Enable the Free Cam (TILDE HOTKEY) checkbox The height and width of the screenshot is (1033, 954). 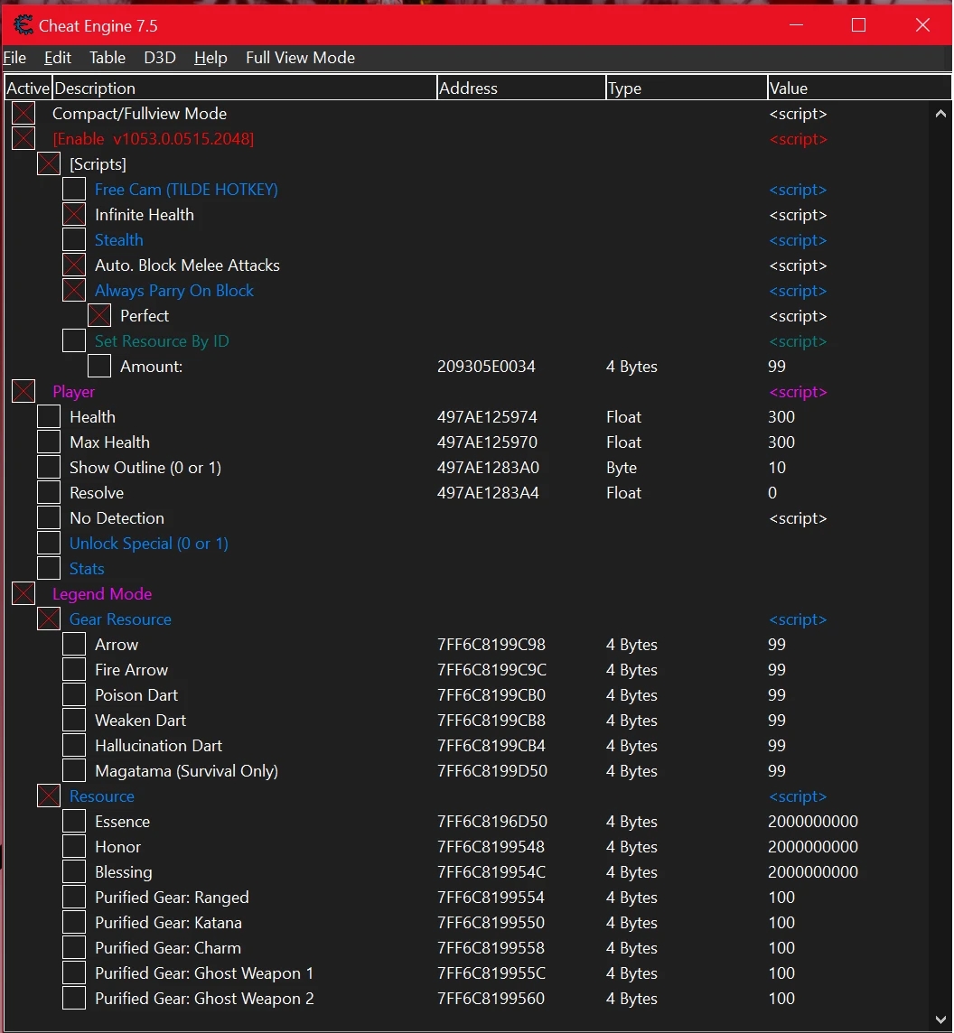[x=74, y=189]
